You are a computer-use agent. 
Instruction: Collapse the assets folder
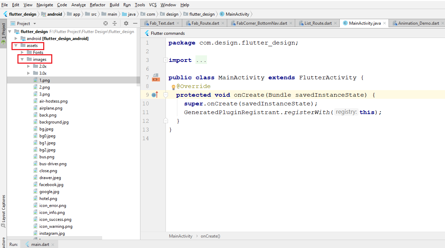click(x=16, y=46)
